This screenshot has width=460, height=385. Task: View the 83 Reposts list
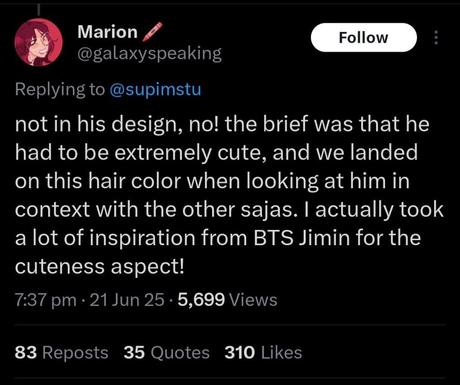61,352
